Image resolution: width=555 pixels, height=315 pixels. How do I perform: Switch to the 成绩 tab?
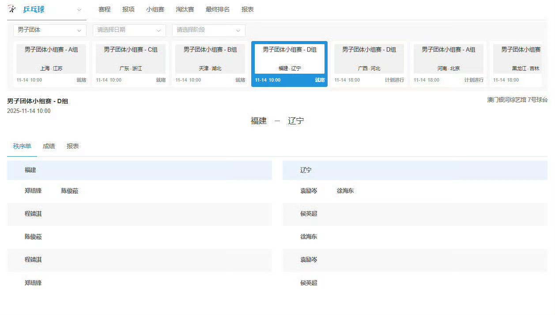click(49, 146)
